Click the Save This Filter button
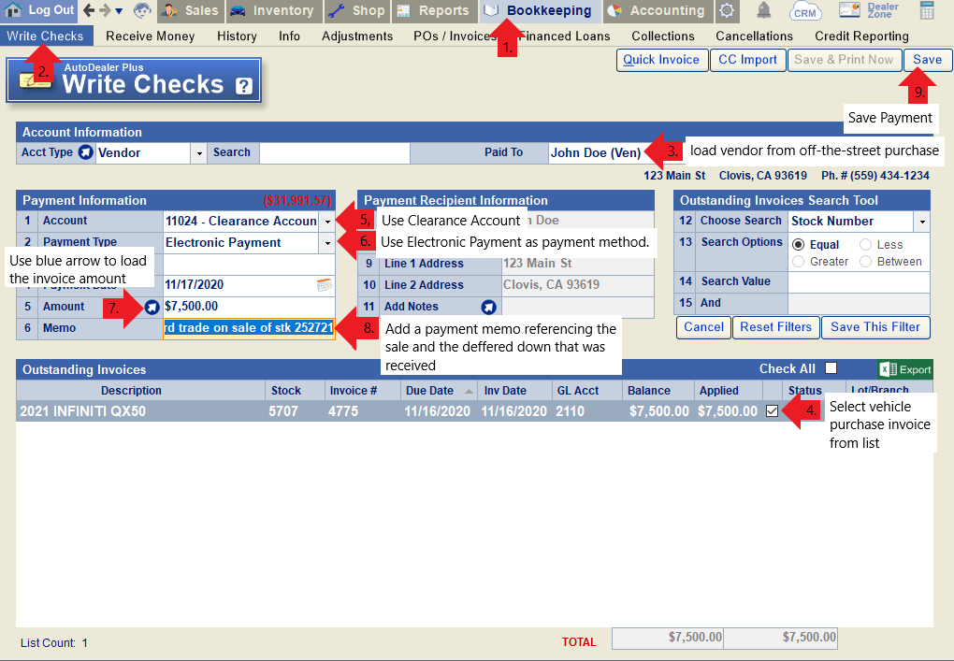 click(874, 327)
